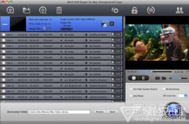Pause the preview playback
This screenshot has width=189, height=124.
pos(143,78)
